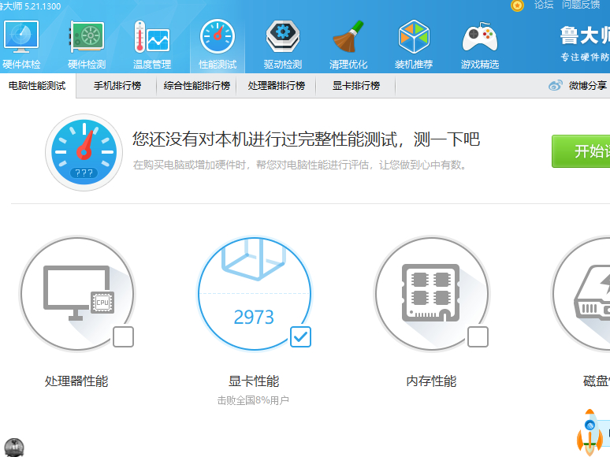The width and height of the screenshot is (610, 457).
Task: Click the 鲁大师 brand logo text
Action: coord(585,35)
